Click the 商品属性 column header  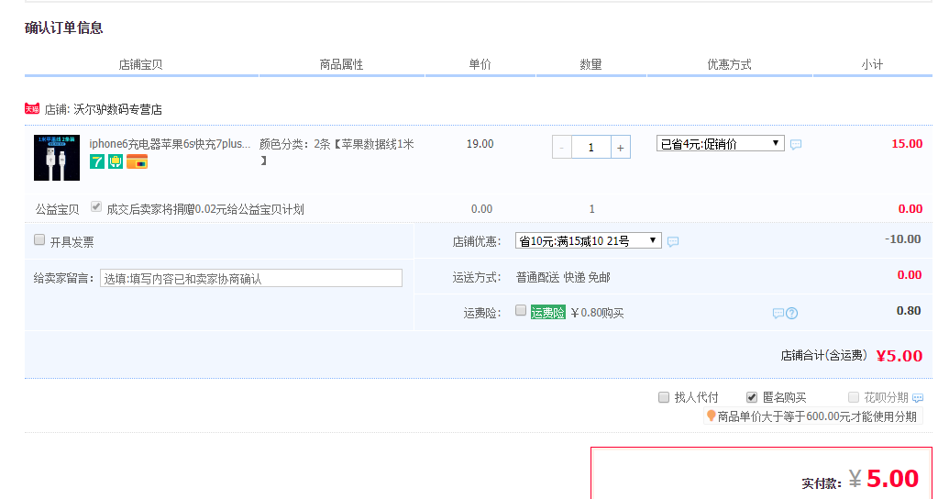tap(342, 64)
